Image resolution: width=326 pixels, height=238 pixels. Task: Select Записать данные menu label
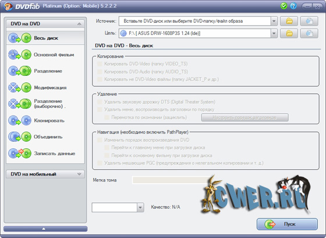pyautogui.click(x=55, y=153)
